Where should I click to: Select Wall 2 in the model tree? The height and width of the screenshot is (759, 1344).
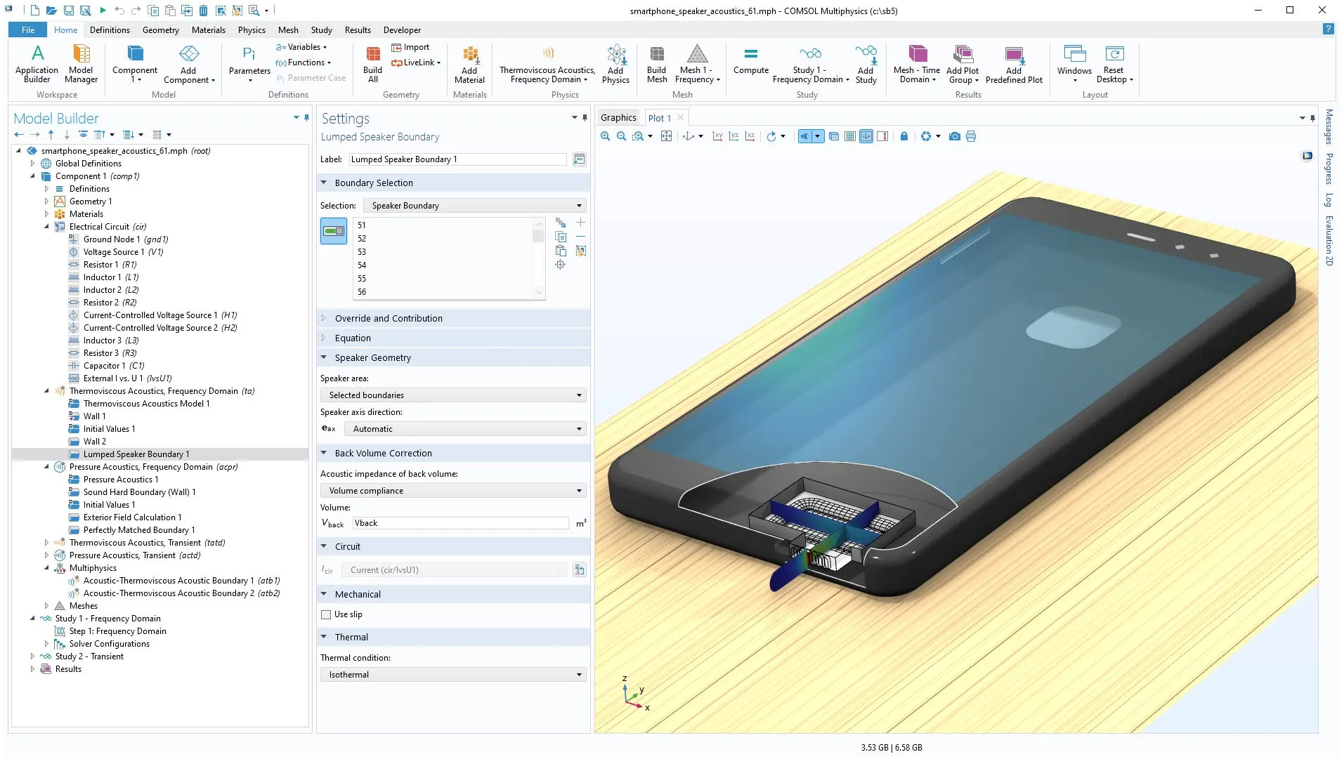(95, 442)
